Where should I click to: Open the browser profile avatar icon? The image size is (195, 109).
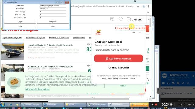pos(144,6)
